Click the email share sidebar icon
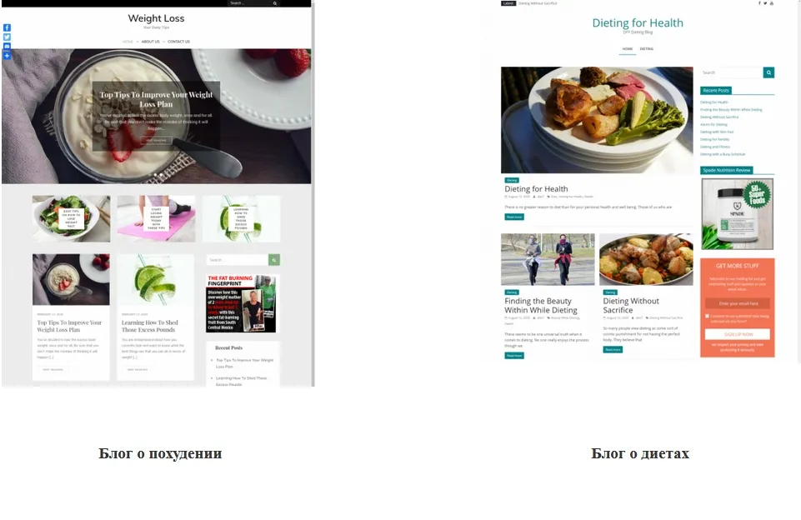Viewport: 801px width, 520px height. pos(7,46)
